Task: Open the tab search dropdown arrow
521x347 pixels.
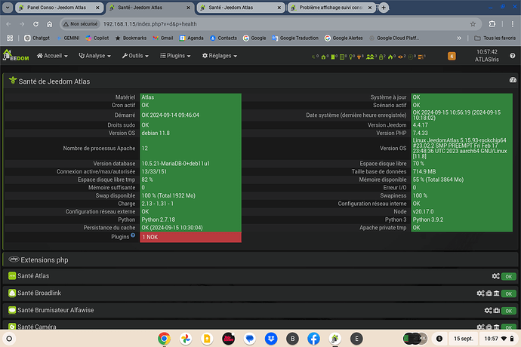Action: (8, 8)
